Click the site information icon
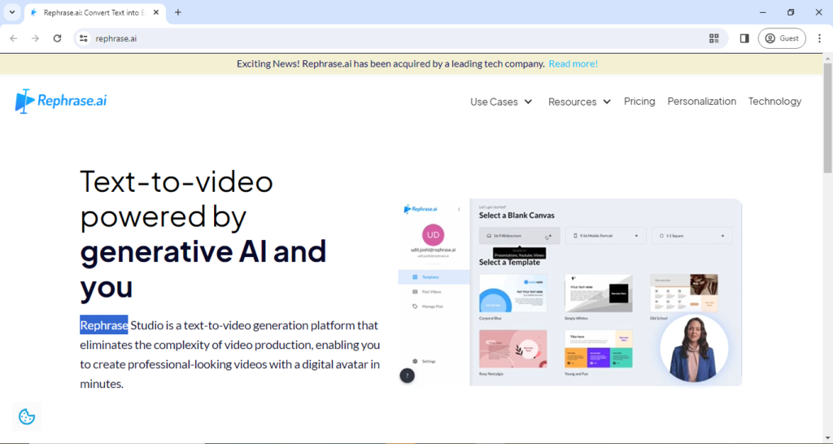Viewport: 833px width, 444px height. click(83, 38)
